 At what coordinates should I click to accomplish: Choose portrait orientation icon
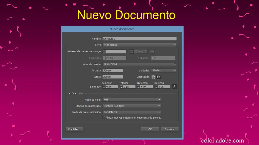154,77
